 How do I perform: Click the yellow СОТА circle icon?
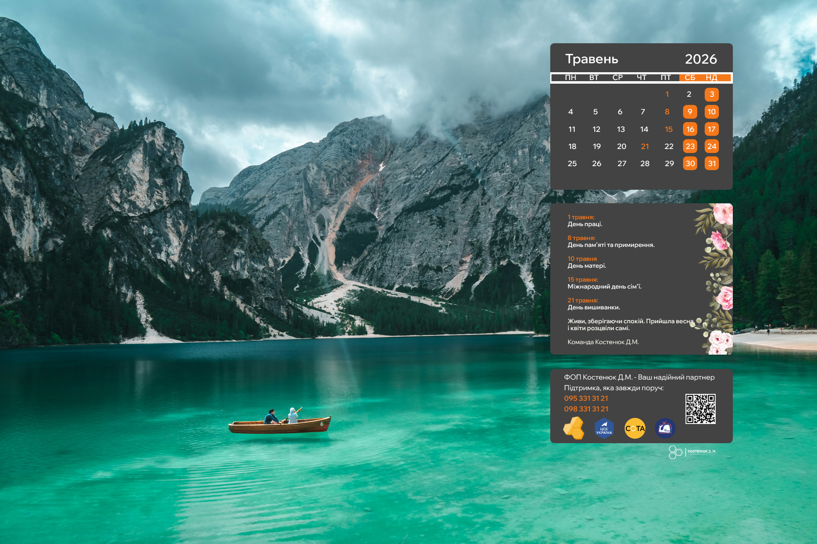point(635,429)
